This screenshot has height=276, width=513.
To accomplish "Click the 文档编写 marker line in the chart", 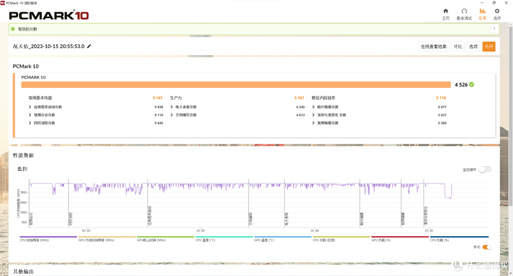I will tap(248, 203).
